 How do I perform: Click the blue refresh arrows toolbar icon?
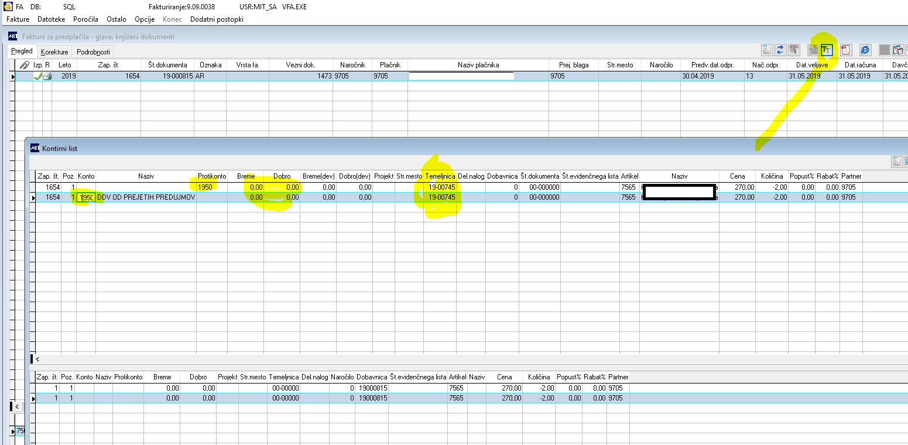780,50
